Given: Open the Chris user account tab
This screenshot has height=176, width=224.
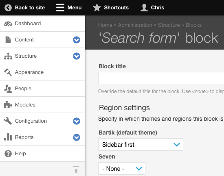Looking at the screenshot, I should 152,8.
